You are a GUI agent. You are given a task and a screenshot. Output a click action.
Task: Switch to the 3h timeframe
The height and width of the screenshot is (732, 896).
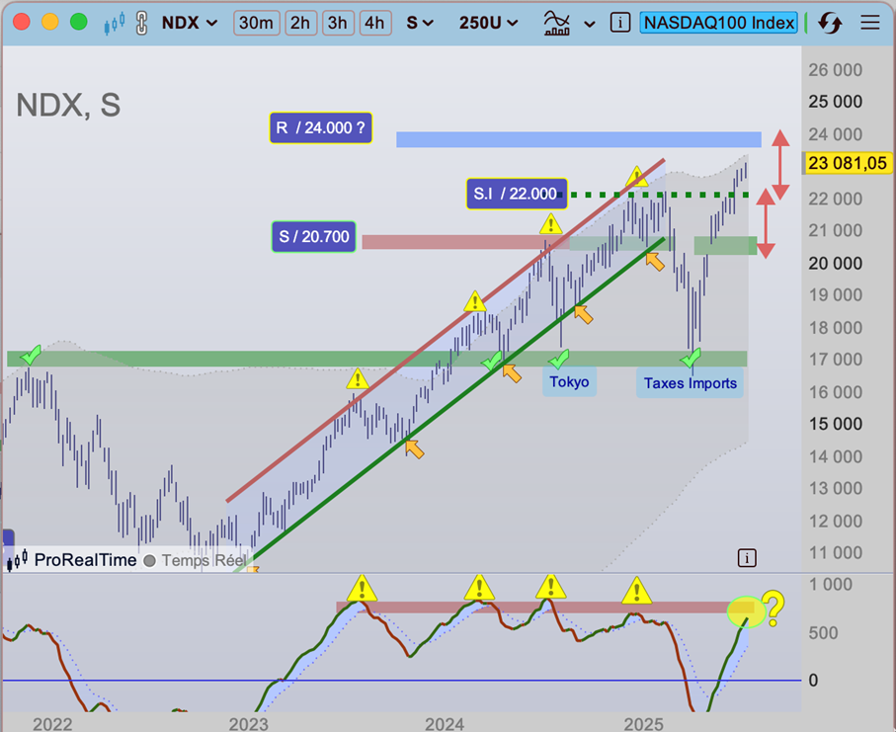pyautogui.click(x=338, y=23)
